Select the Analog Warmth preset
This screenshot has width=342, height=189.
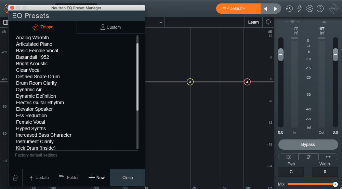click(x=32, y=38)
